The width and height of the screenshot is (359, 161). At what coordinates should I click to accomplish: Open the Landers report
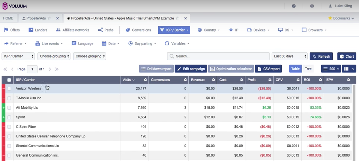tap(38, 30)
